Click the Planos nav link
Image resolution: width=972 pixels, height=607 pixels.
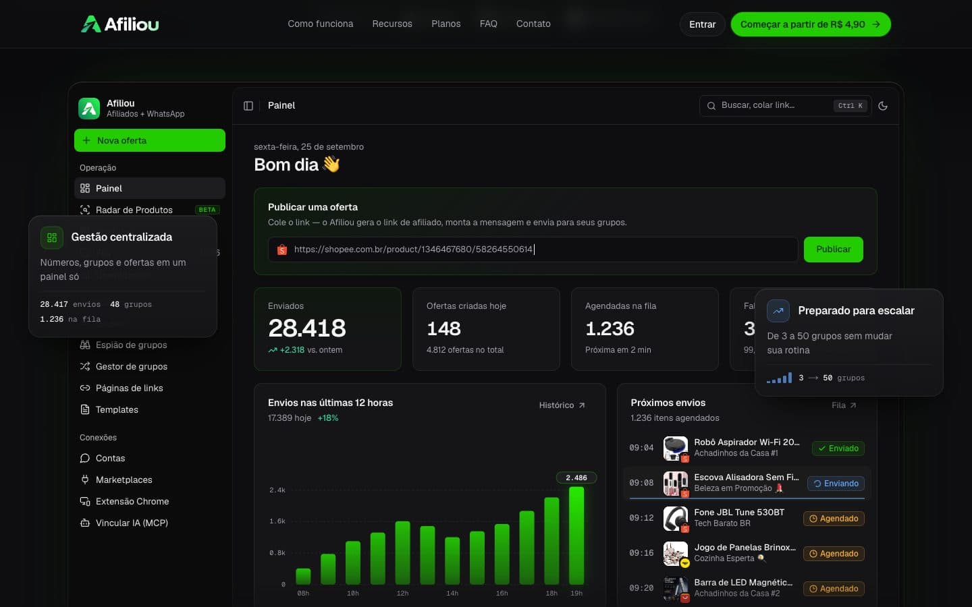coord(446,24)
